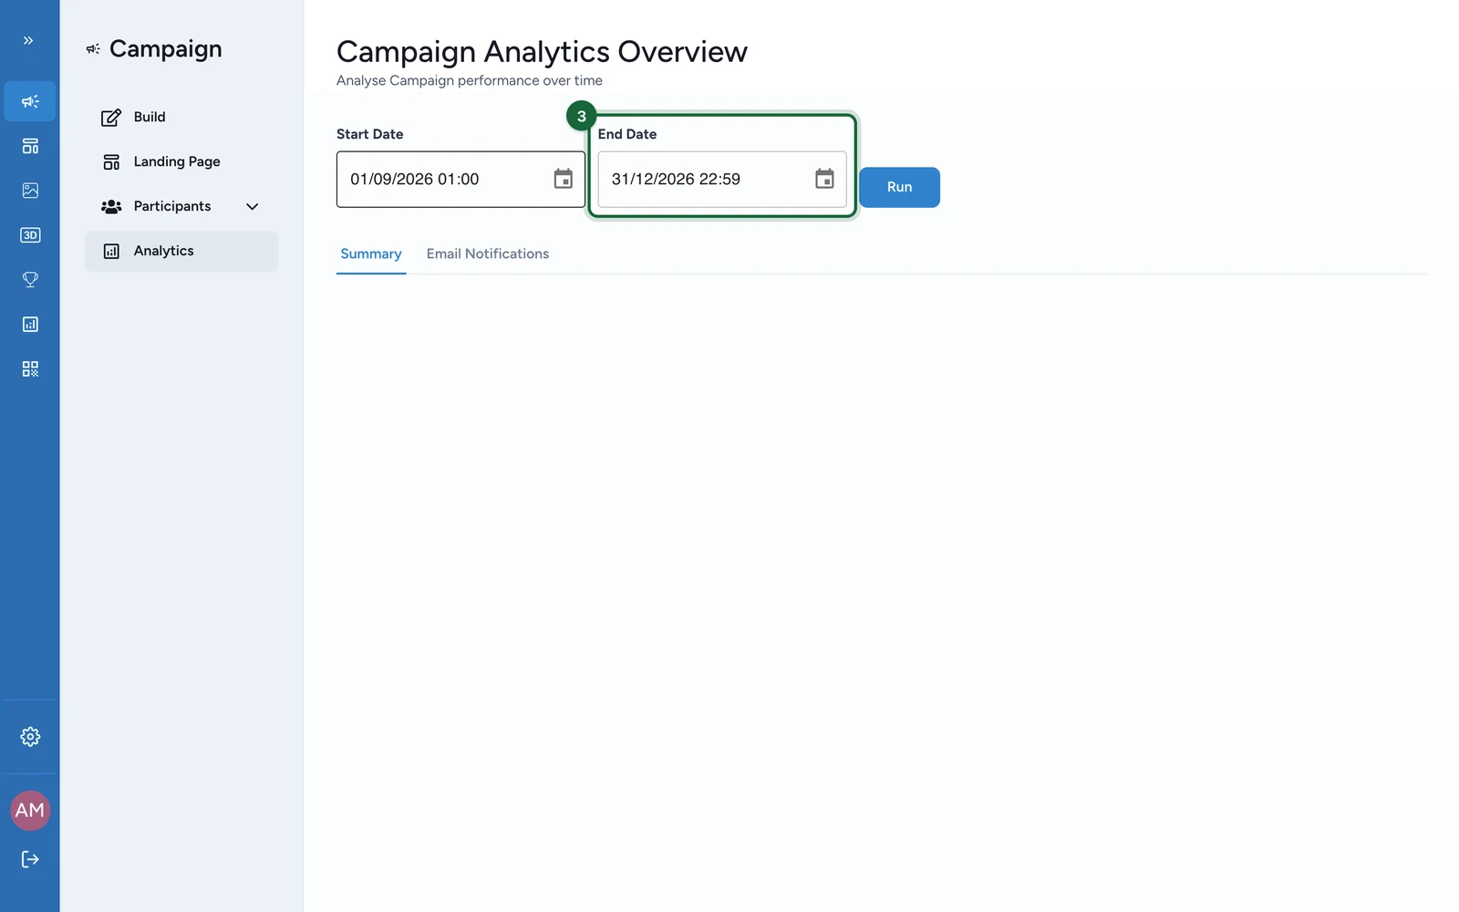Open the chart report rail icon
Viewport: 1459px width, 912px height.
[30, 325]
